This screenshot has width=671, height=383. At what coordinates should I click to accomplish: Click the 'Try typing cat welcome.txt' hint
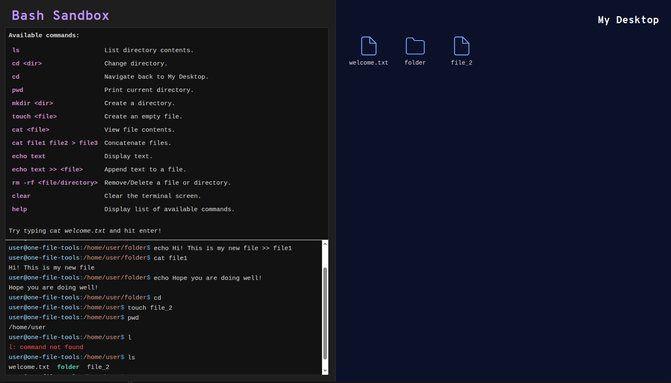85,231
